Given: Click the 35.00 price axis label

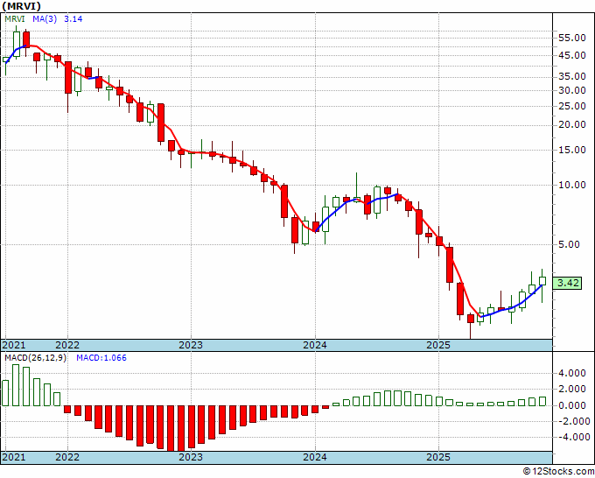Looking at the screenshot, I should click(572, 77).
